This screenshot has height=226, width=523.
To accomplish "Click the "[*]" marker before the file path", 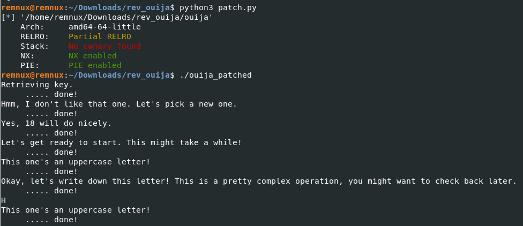I will point(8,17).
